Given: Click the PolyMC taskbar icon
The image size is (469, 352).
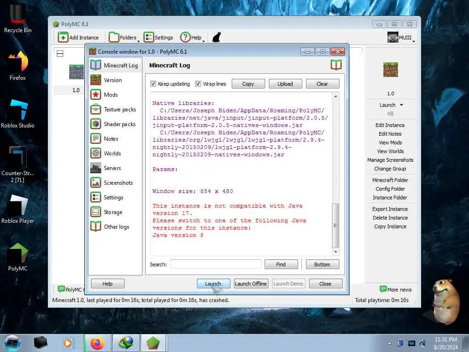Looking at the screenshot, I should coord(153,343).
